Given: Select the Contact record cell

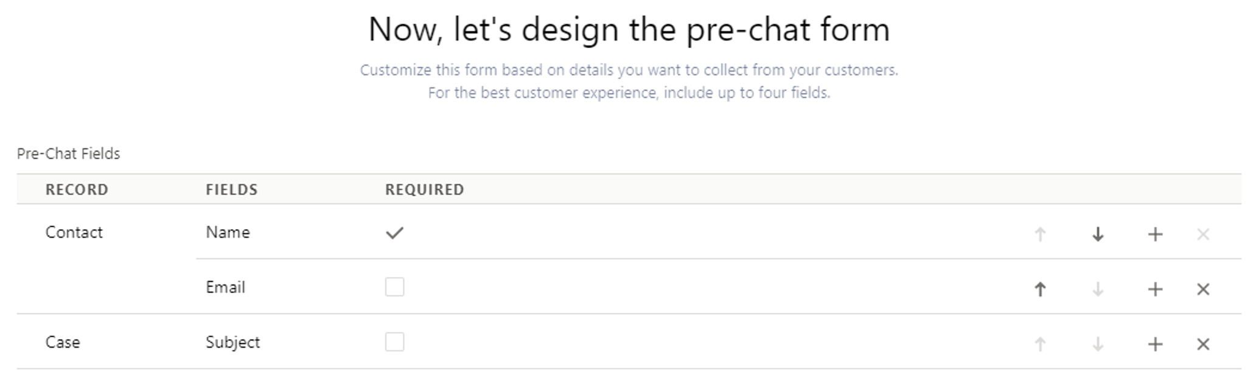Looking at the screenshot, I should [x=74, y=232].
